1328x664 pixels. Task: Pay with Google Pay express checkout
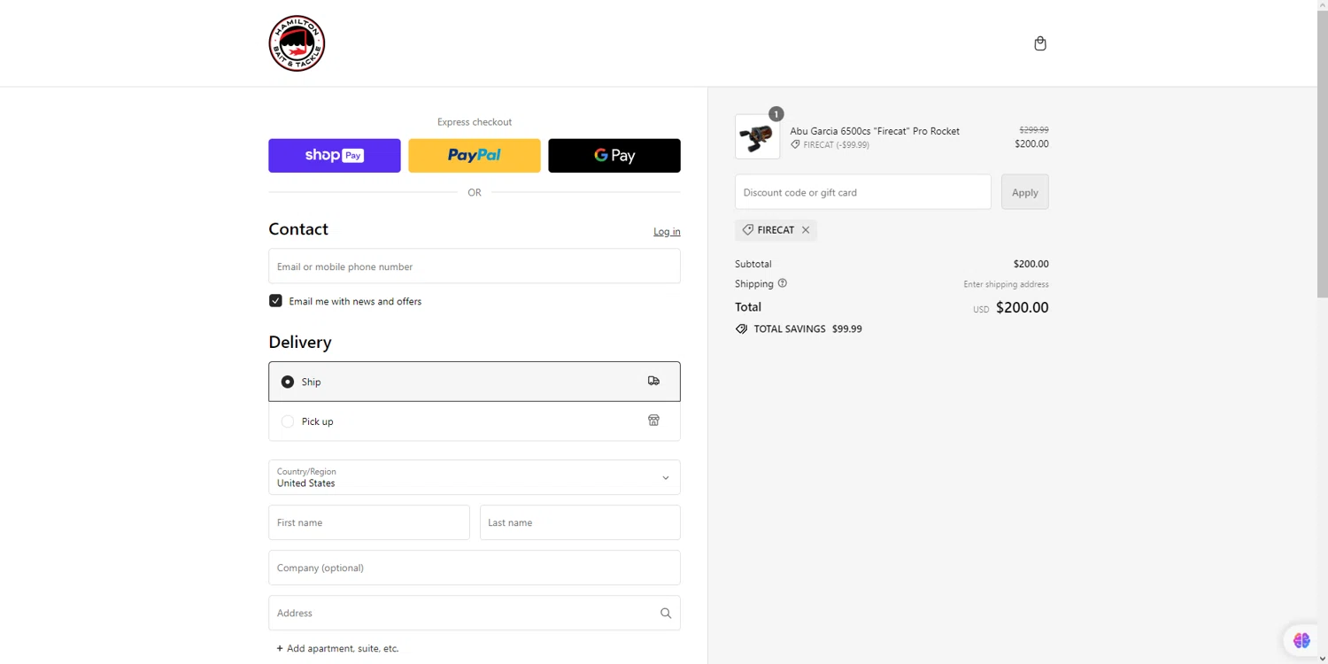click(614, 156)
